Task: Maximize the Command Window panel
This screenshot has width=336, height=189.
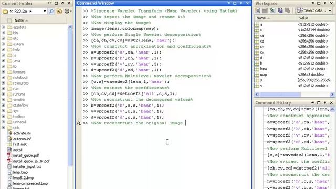Action: (x=235, y=3)
